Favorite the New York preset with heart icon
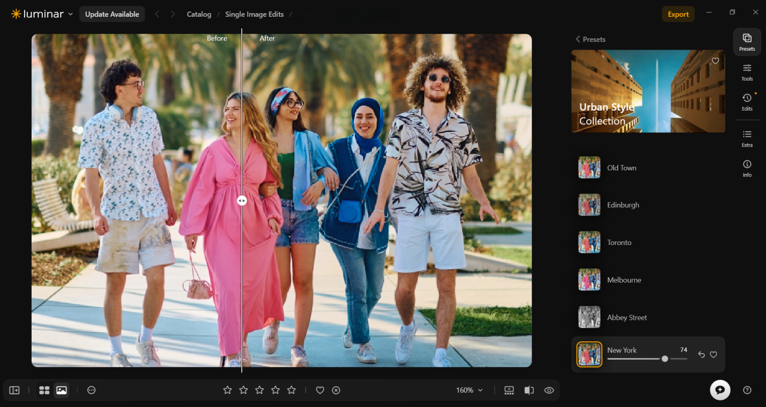 713,354
